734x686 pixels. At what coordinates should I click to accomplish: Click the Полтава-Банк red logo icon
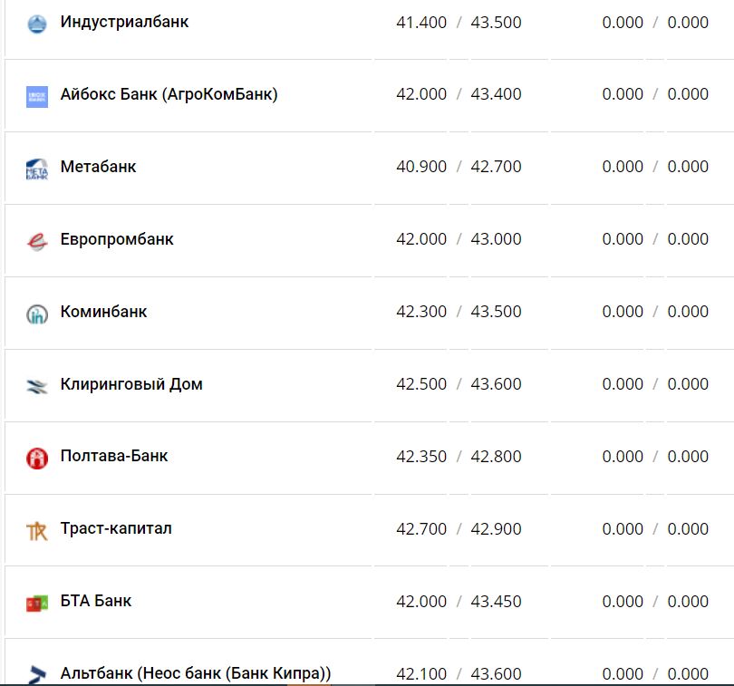[36, 459]
